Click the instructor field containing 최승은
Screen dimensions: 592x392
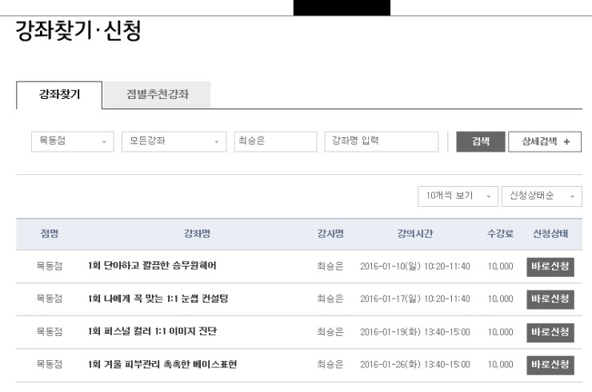coord(275,142)
